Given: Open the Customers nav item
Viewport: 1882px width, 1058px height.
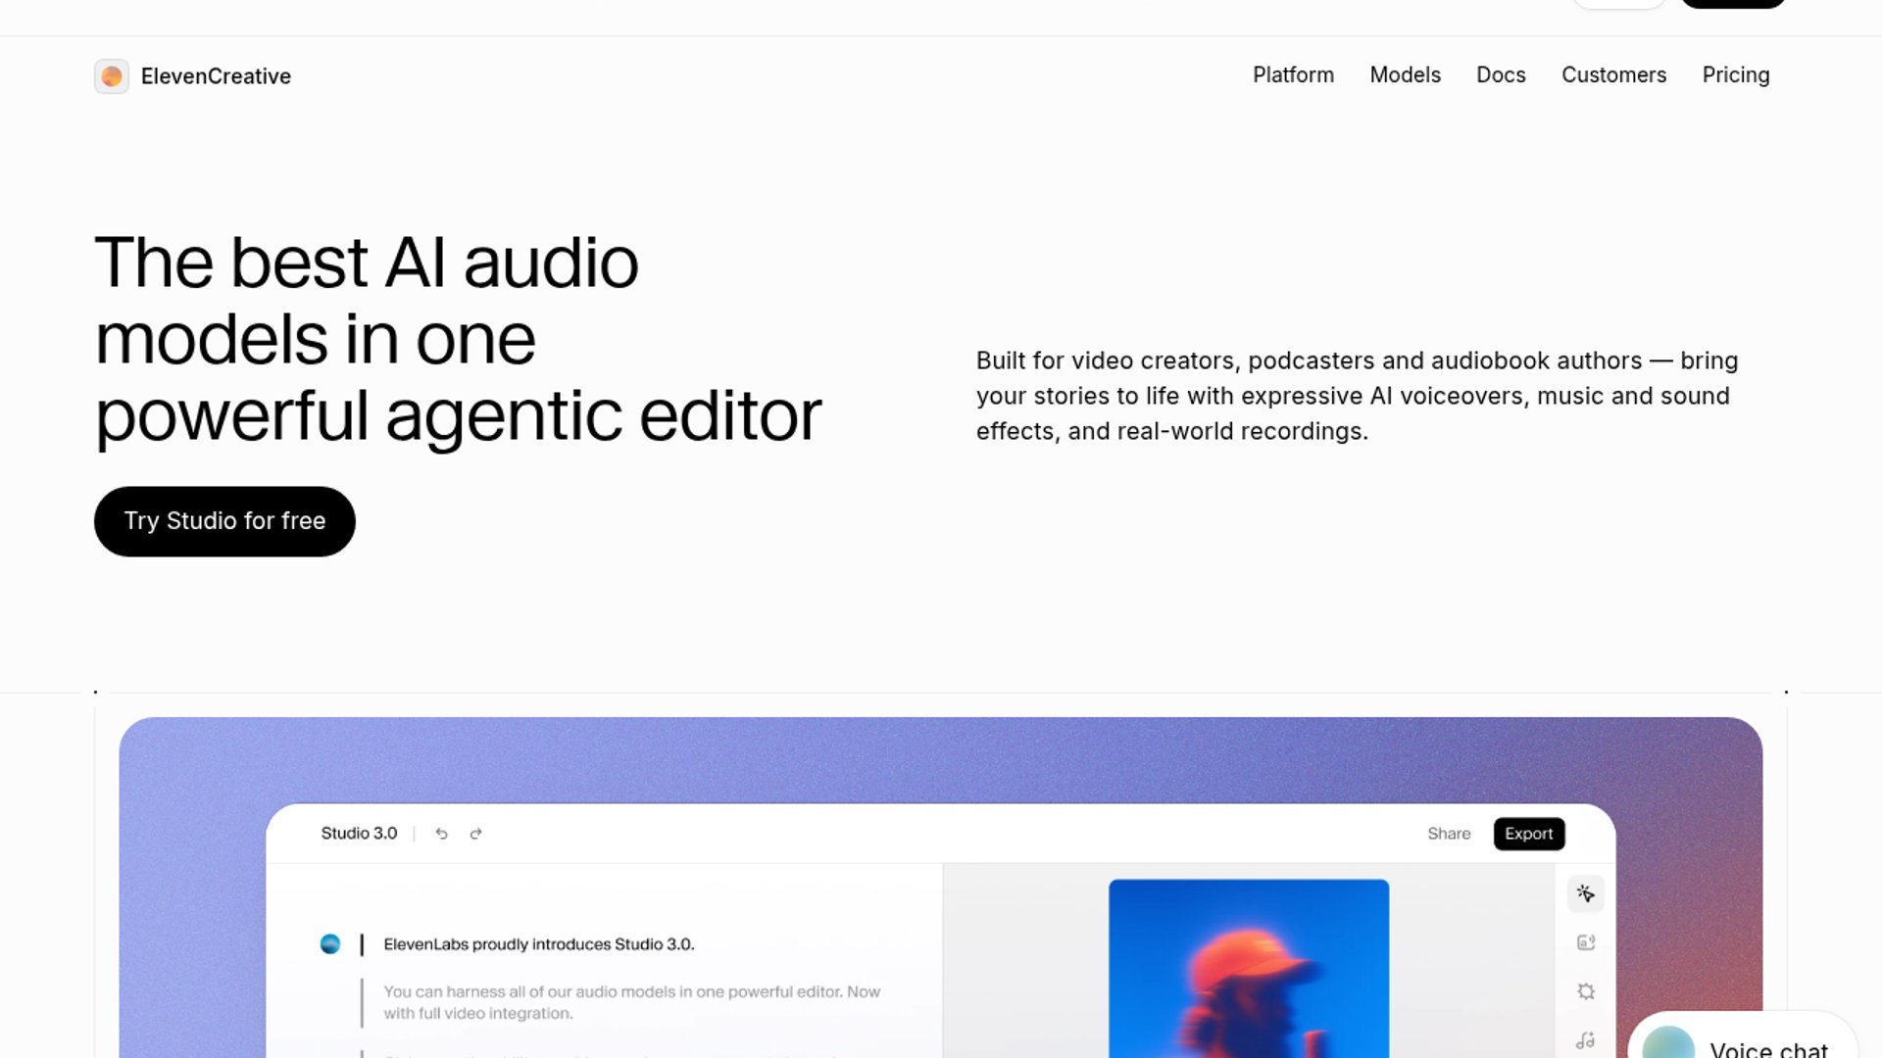Looking at the screenshot, I should point(1613,75).
